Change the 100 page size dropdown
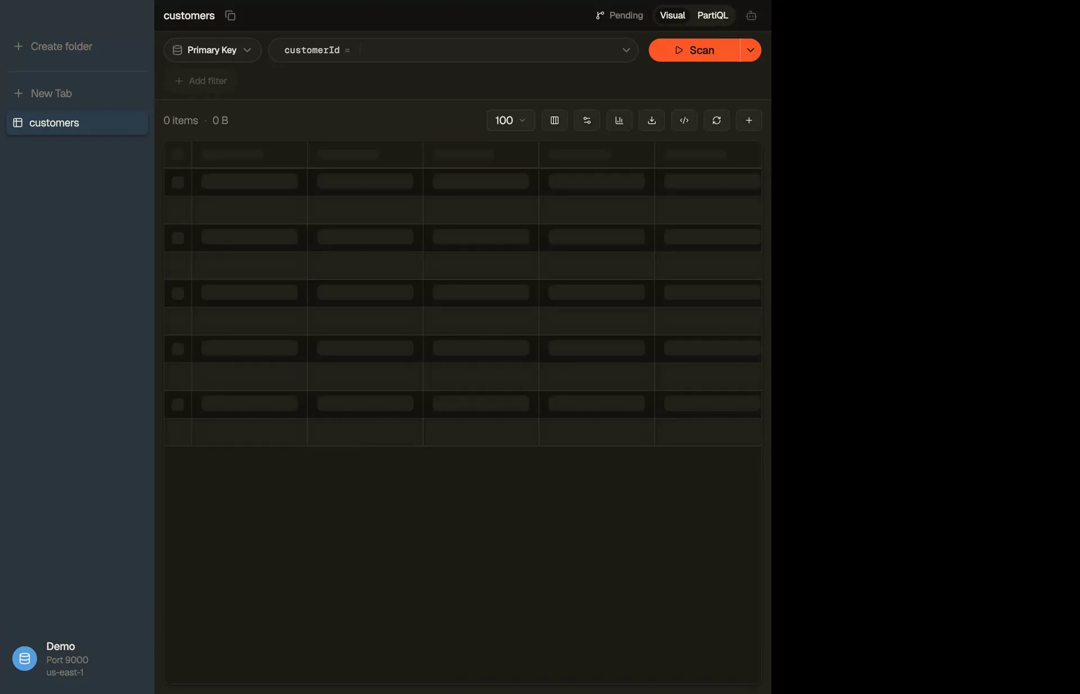This screenshot has width=1080, height=694. (x=510, y=120)
